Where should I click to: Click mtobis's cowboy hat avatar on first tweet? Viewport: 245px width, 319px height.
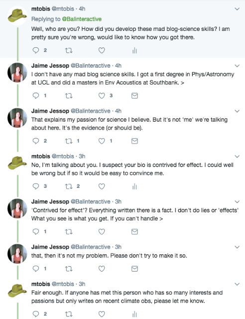coord(17,15)
